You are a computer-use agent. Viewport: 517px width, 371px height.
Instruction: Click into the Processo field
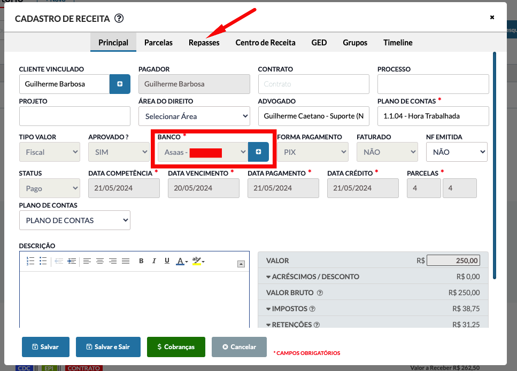tap(433, 84)
